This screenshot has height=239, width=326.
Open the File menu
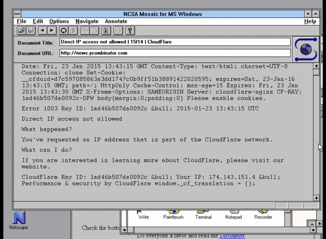(x=21, y=21)
